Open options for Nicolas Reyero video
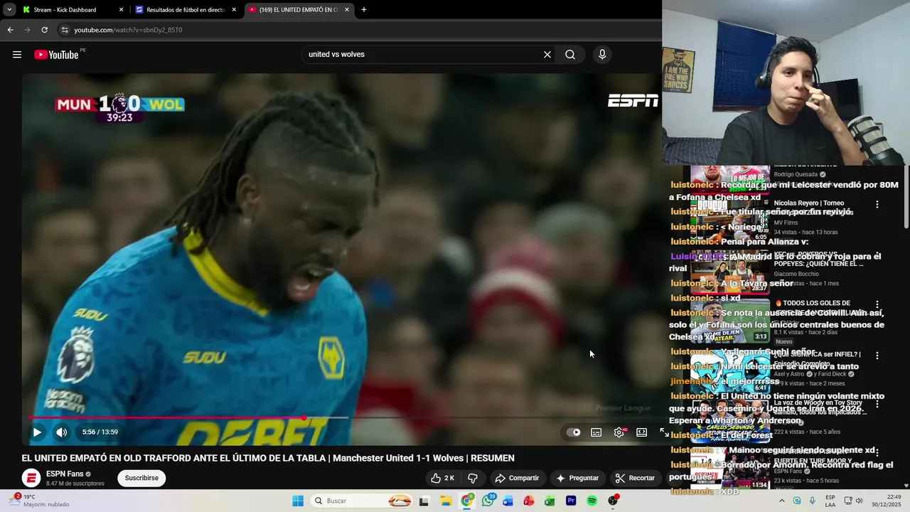 coord(877,204)
